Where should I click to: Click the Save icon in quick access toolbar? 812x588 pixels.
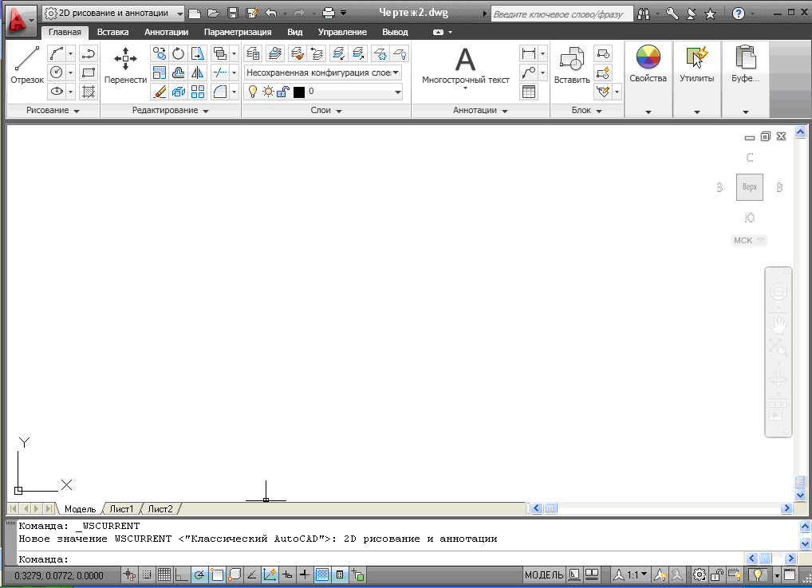tap(233, 13)
